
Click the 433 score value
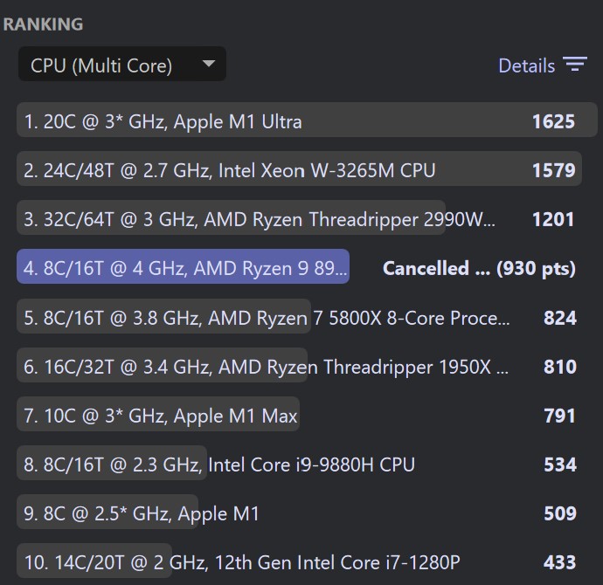(x=559, y=562)
